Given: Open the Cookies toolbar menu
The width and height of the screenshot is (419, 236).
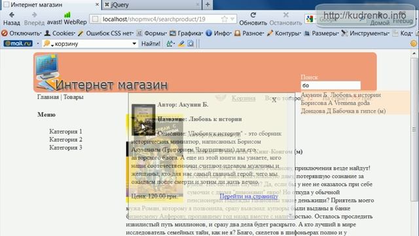Looking at the screenshot, I should click(x=60, y=33).
